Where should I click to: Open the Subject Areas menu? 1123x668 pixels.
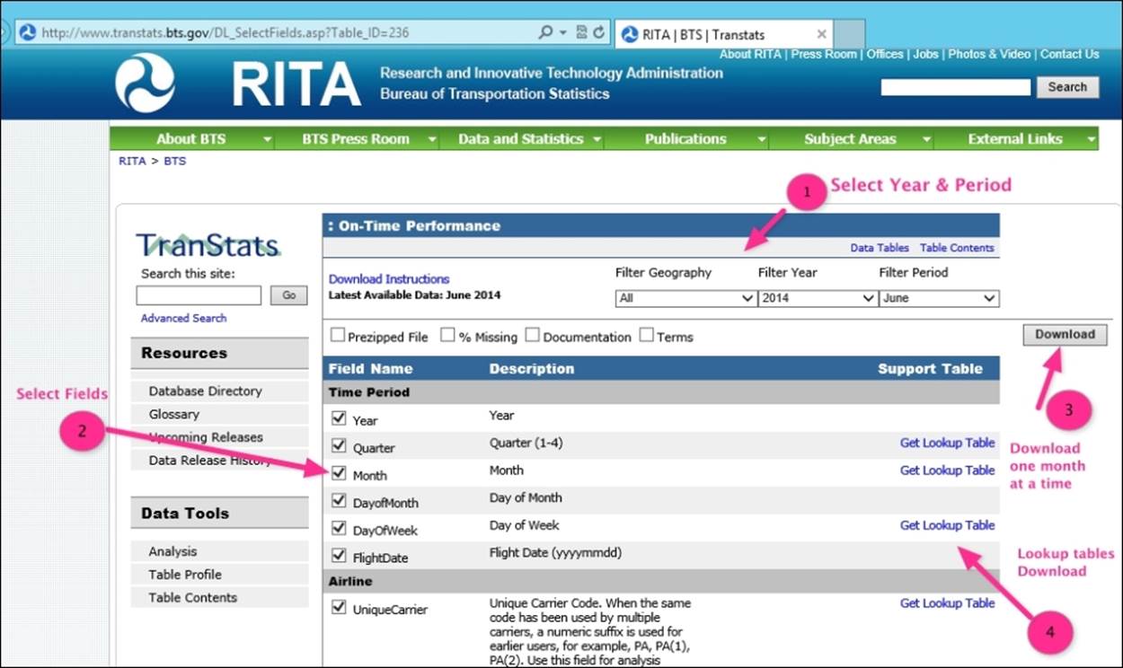coord(858,139)
